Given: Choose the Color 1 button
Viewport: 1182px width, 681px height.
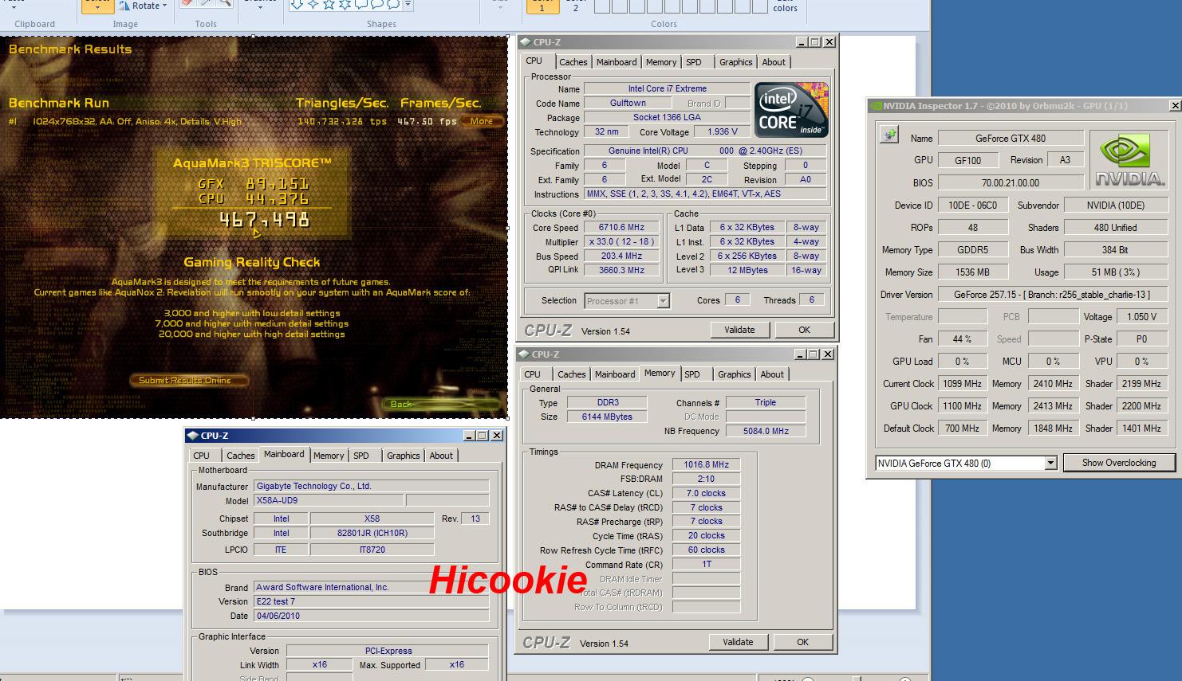Looking at the screenshot, I should click(542, 6).
